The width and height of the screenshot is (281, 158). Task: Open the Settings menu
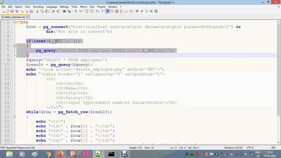(64, 7)
